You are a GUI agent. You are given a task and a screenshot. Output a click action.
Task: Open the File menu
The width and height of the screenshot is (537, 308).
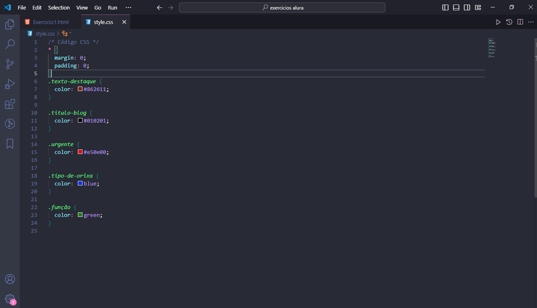tap(22, 7)
